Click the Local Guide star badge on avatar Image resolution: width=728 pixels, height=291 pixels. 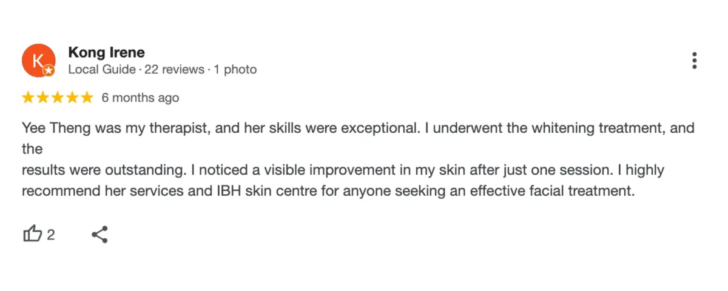point(49,70)
